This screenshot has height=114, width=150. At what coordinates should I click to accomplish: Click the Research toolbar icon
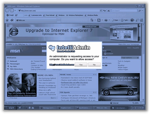138,20
